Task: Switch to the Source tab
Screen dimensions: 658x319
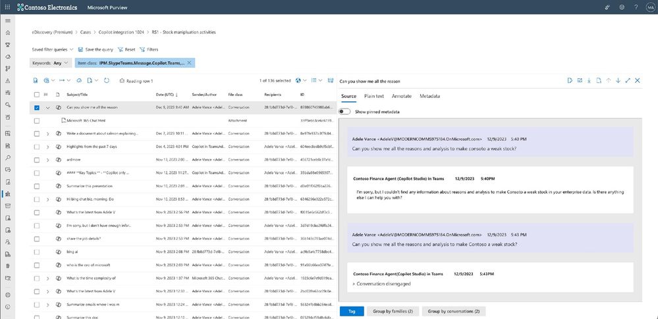Action: pyautogui.click(x=348, y=96)
